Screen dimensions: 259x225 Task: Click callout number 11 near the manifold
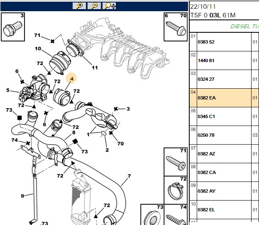click(95, 68)
